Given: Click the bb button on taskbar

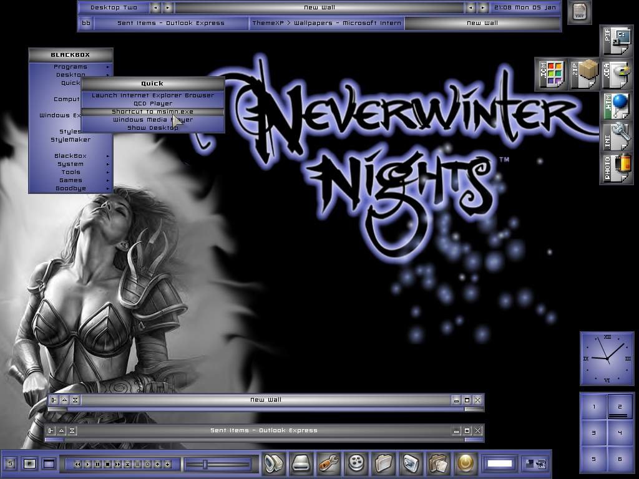Looking at the screenshot, I should [86, 23].
